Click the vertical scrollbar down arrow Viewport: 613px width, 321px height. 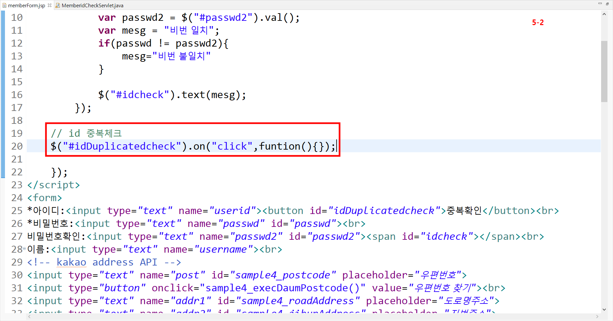[604, 310]
